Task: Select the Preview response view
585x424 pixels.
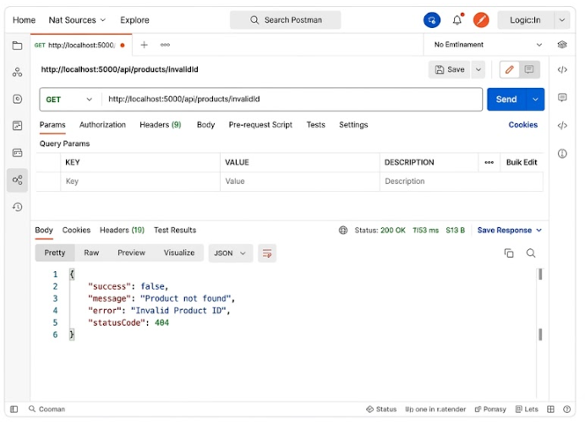Action: [x=131, y=253]
